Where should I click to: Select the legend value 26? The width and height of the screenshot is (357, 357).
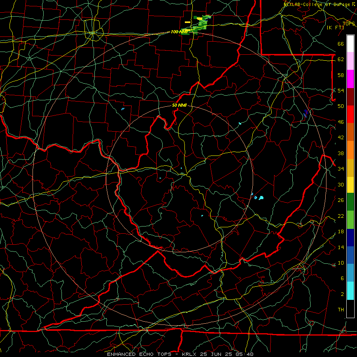(341, 200)
